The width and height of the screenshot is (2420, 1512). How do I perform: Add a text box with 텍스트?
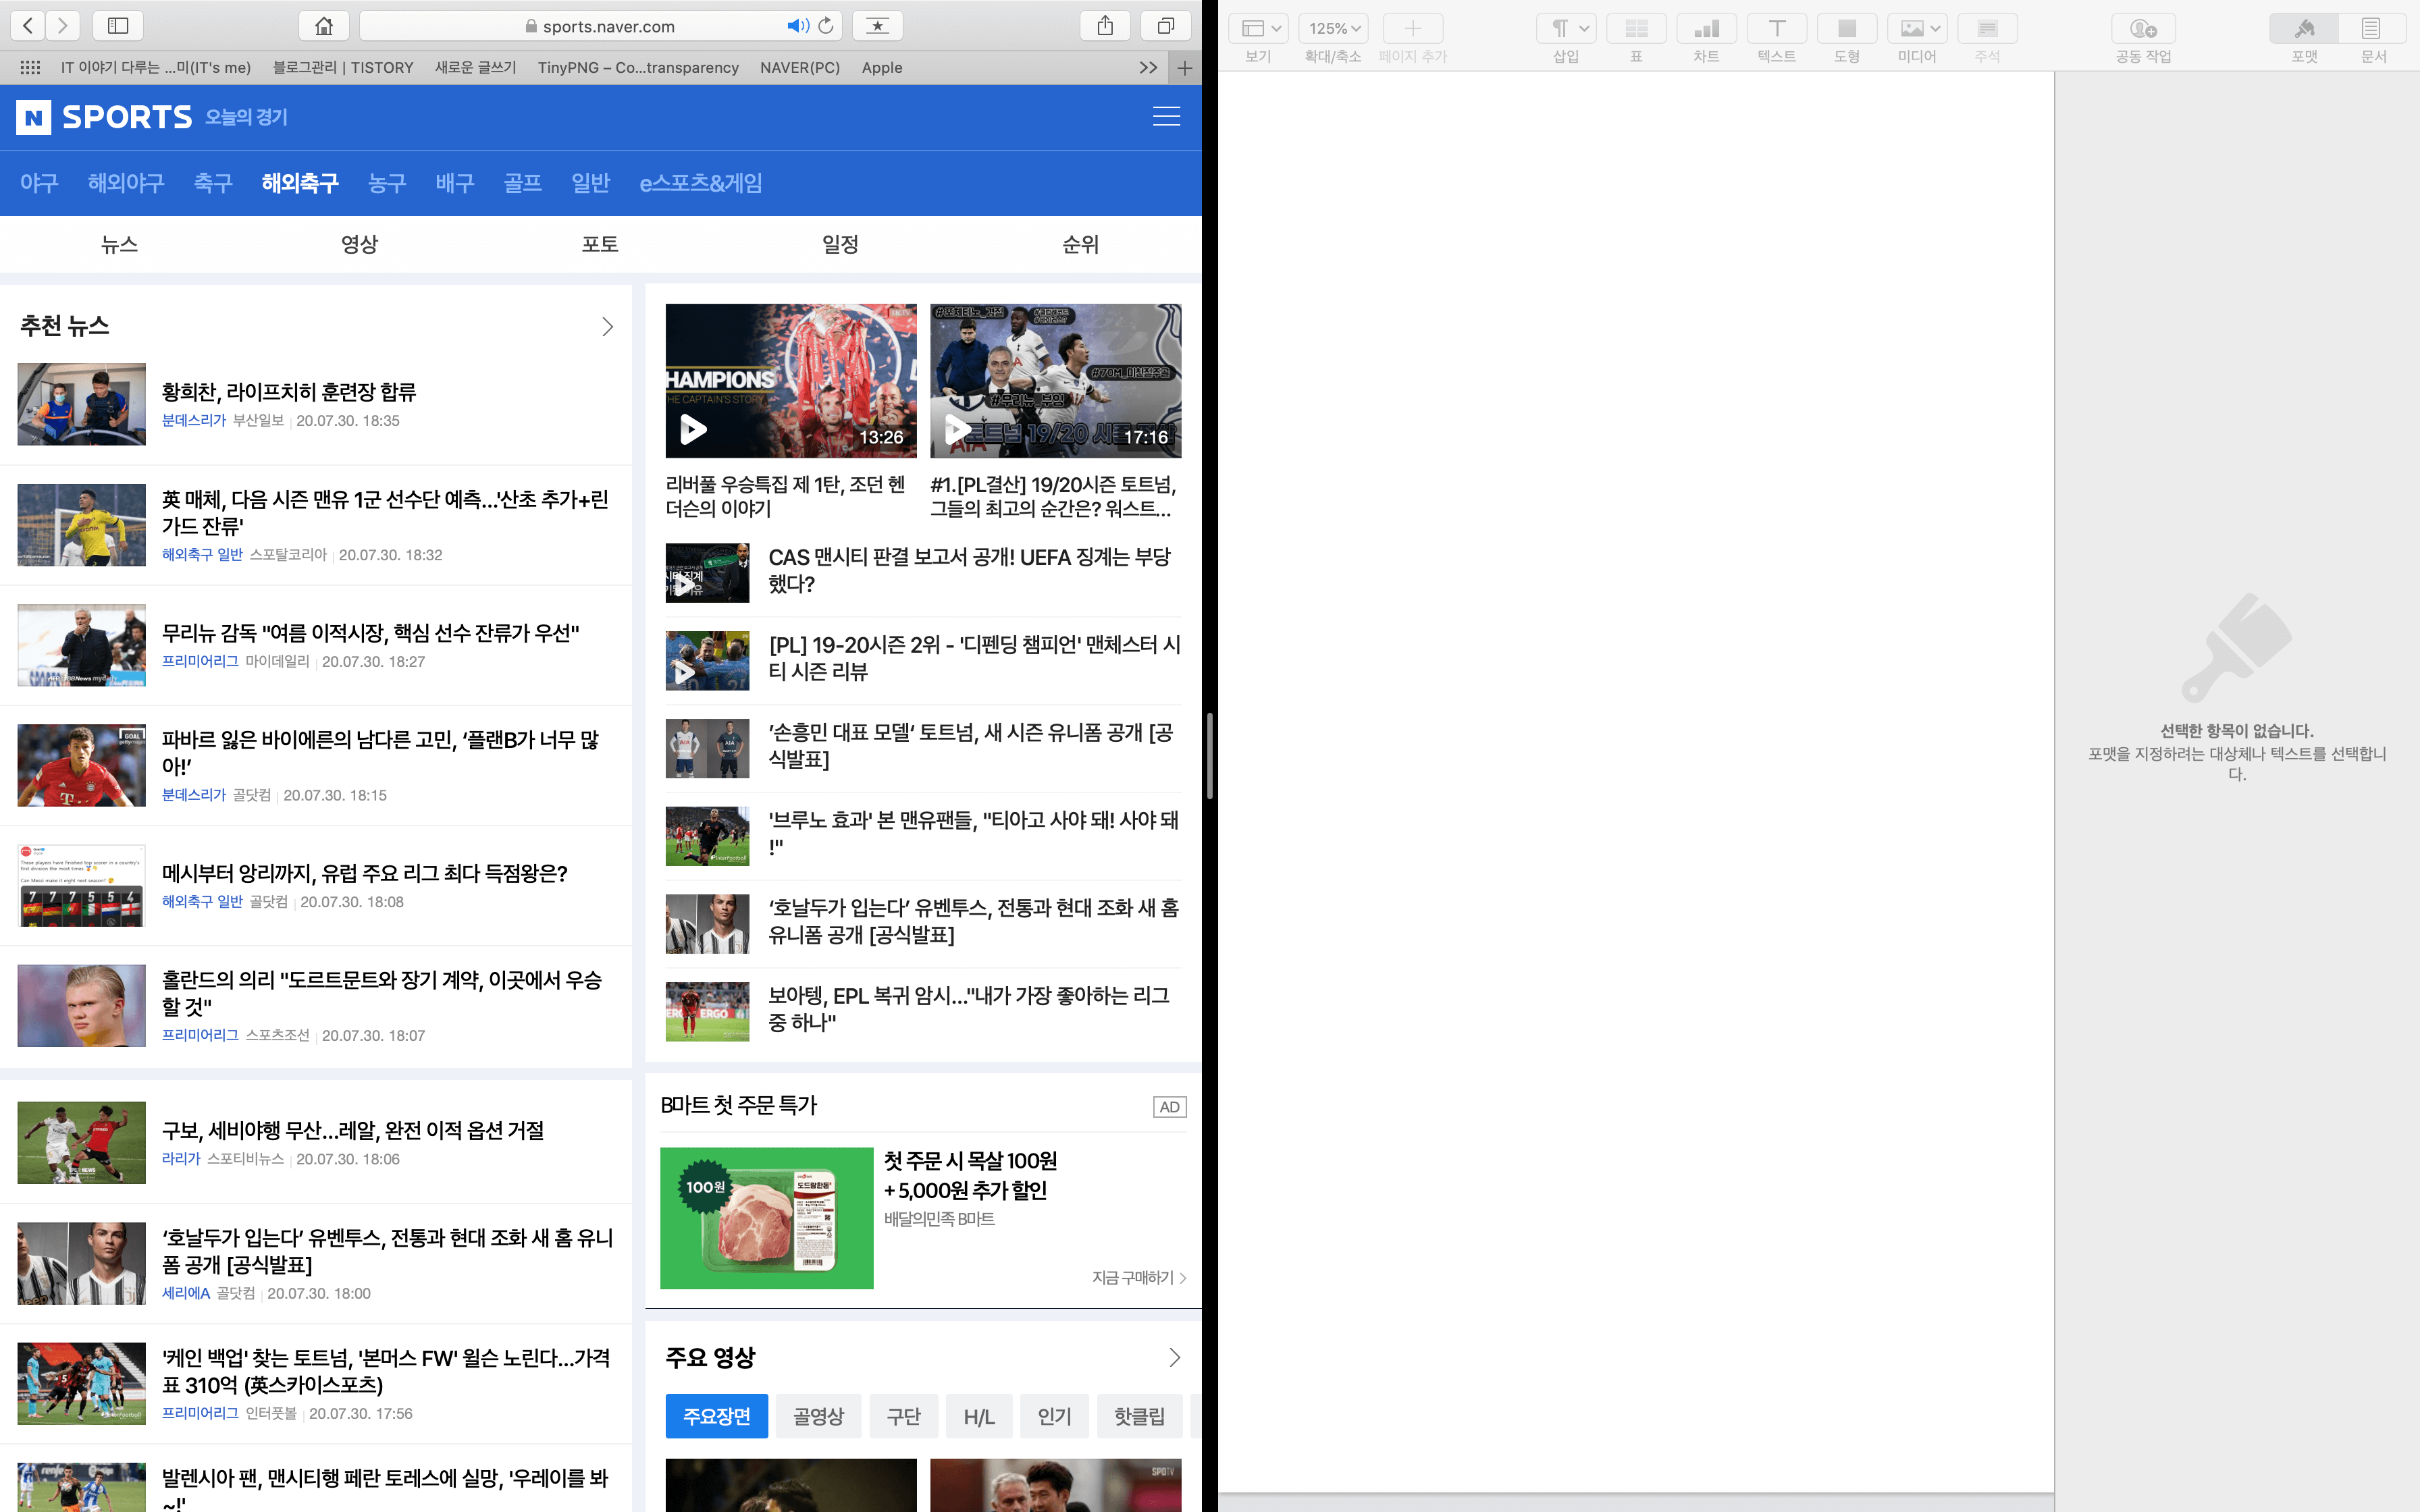click(1776, 29)
